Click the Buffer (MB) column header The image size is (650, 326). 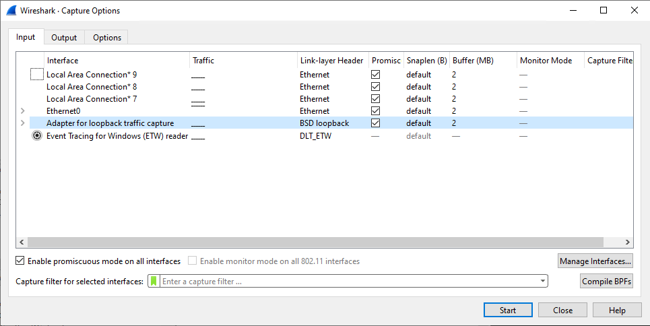(483, 61)
